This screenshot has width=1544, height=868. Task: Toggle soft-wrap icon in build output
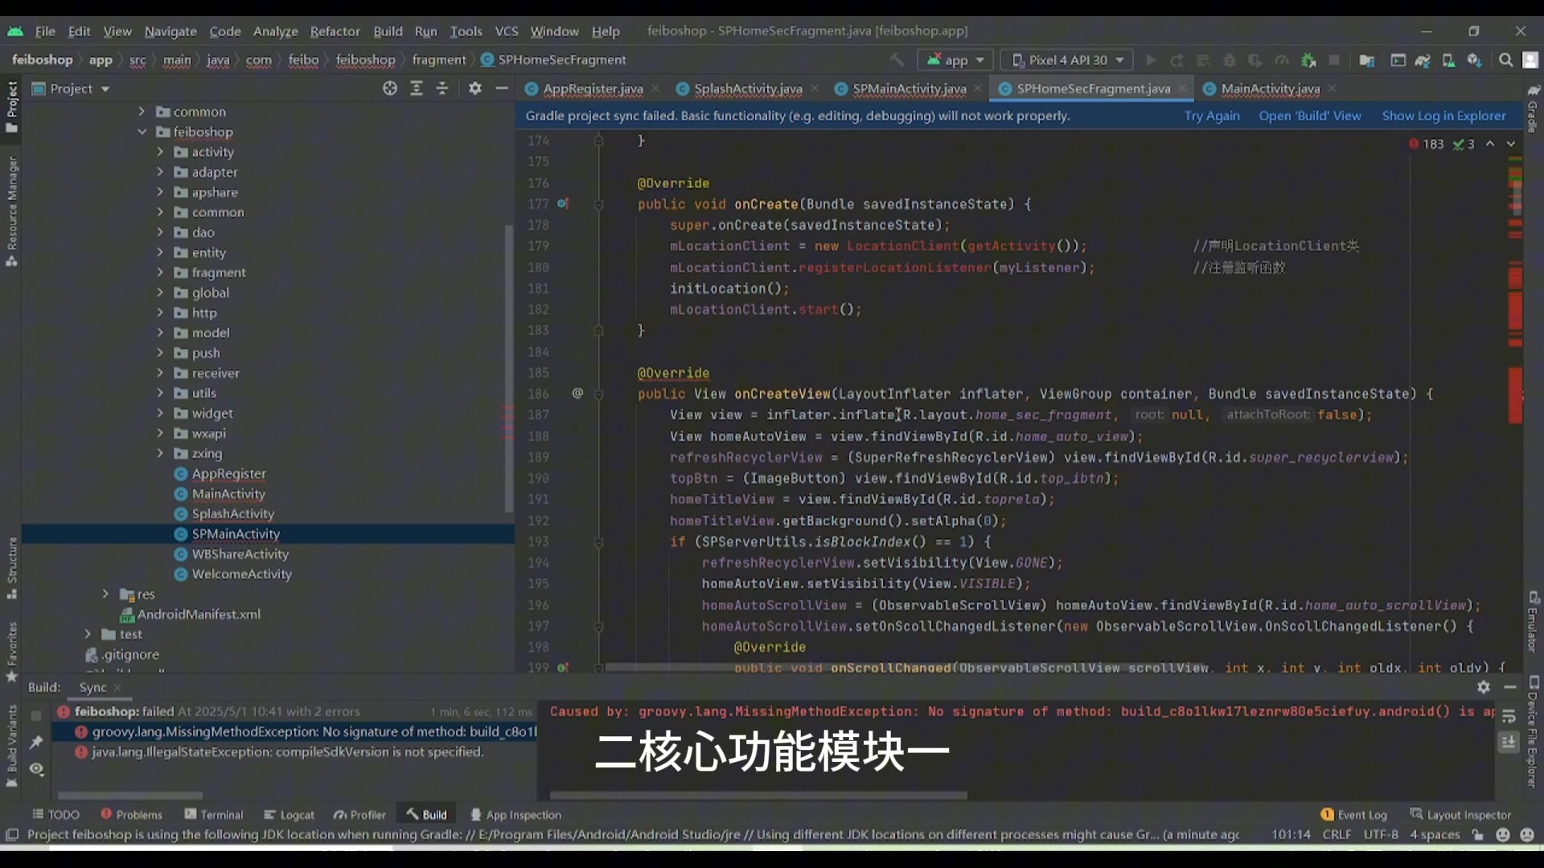(x=1509, y=716)
